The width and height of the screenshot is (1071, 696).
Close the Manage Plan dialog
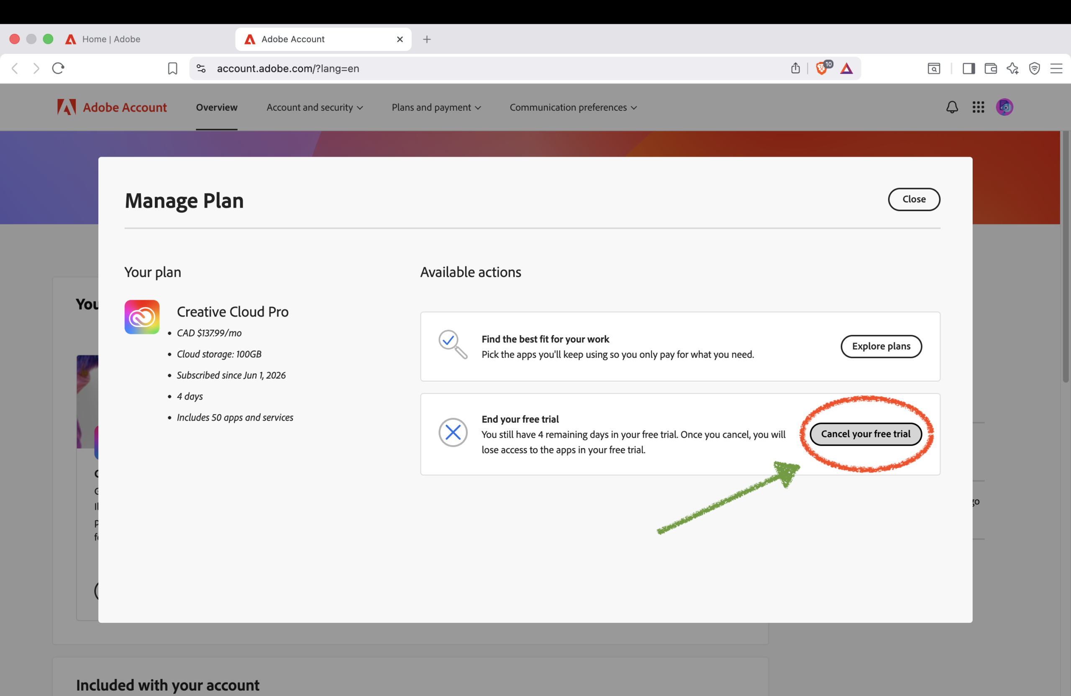point(914,199)
